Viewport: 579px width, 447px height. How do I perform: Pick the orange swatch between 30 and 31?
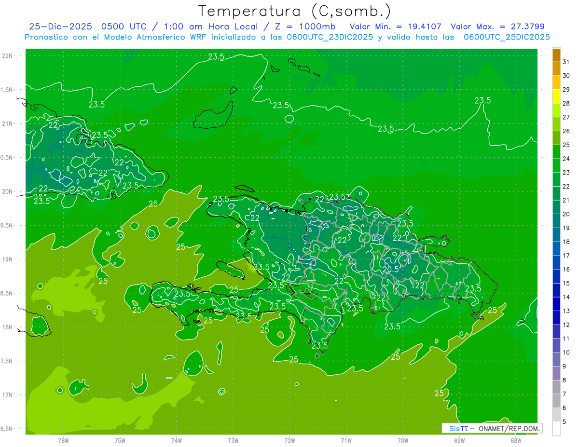tap(557, 69)
